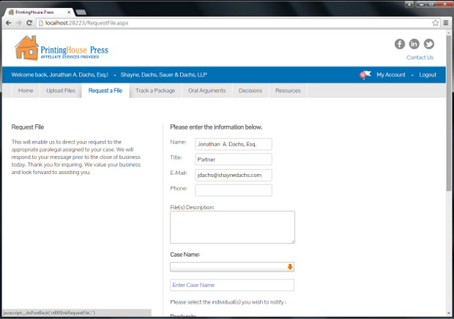Click the Enter Case Name text box
Viewport: 454px width, 319px height.
click(232, 285)
